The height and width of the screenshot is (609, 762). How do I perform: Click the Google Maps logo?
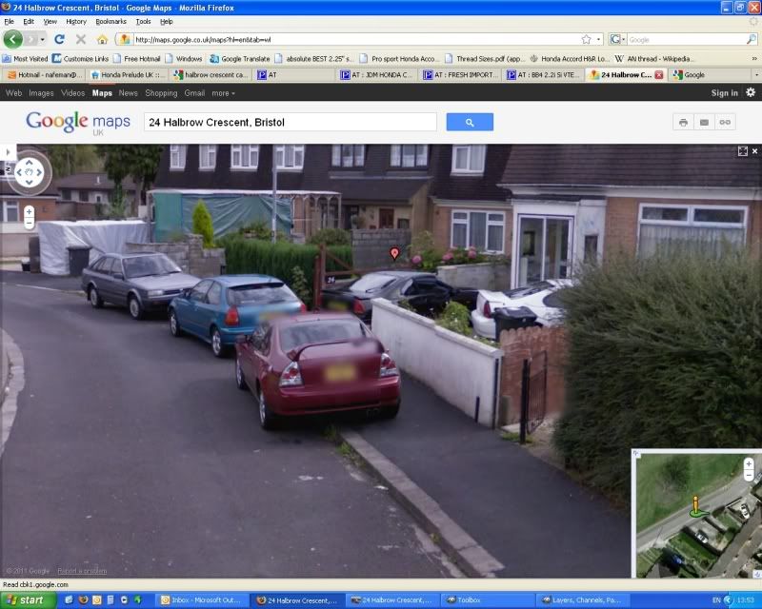[78, 123]
